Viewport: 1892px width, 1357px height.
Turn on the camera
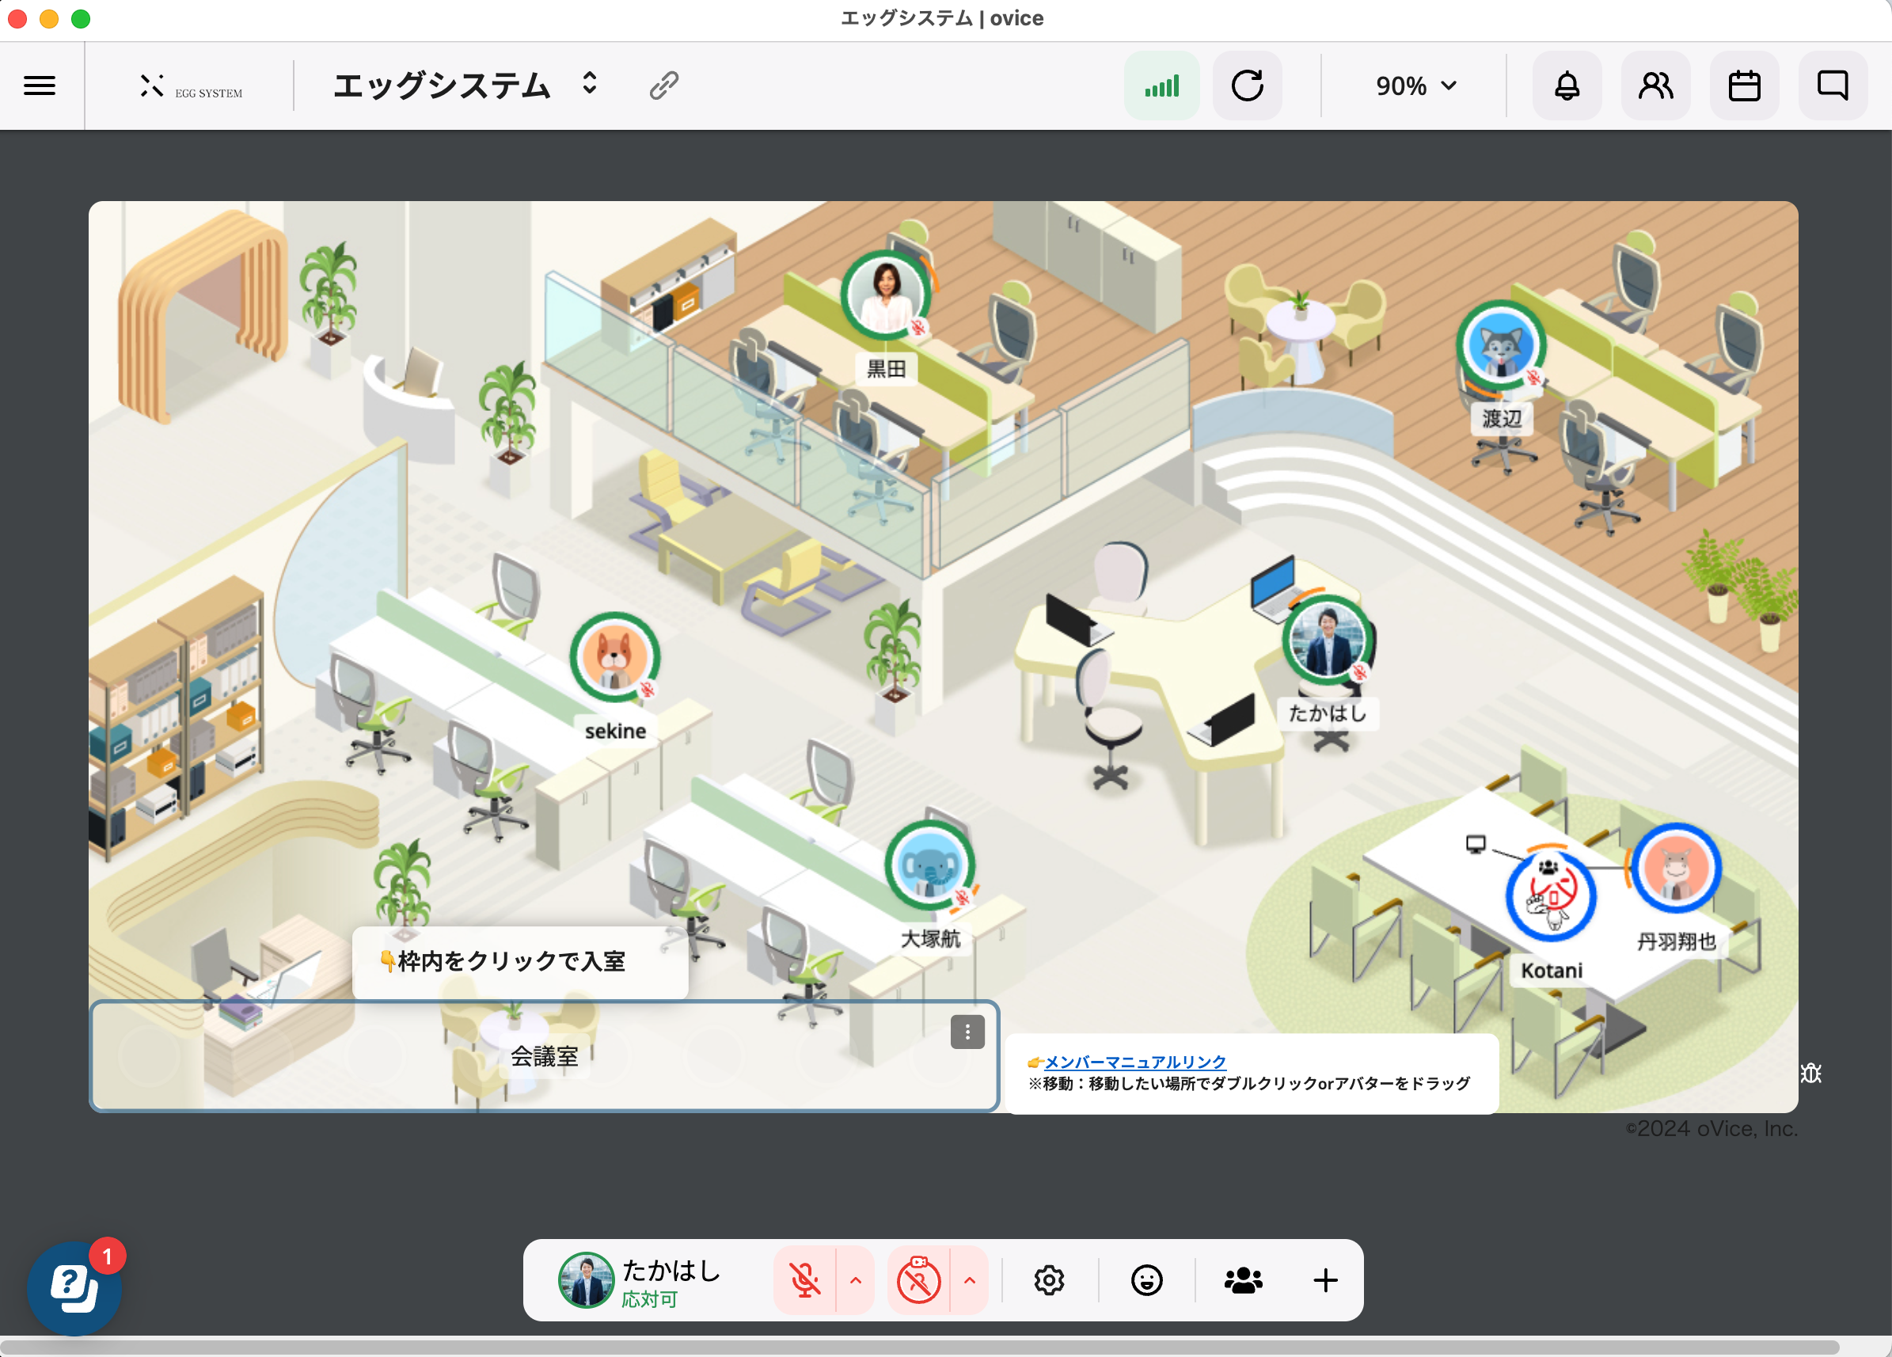(x=918, y=1281)
